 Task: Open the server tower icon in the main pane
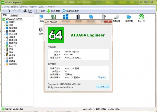(78, 17)
